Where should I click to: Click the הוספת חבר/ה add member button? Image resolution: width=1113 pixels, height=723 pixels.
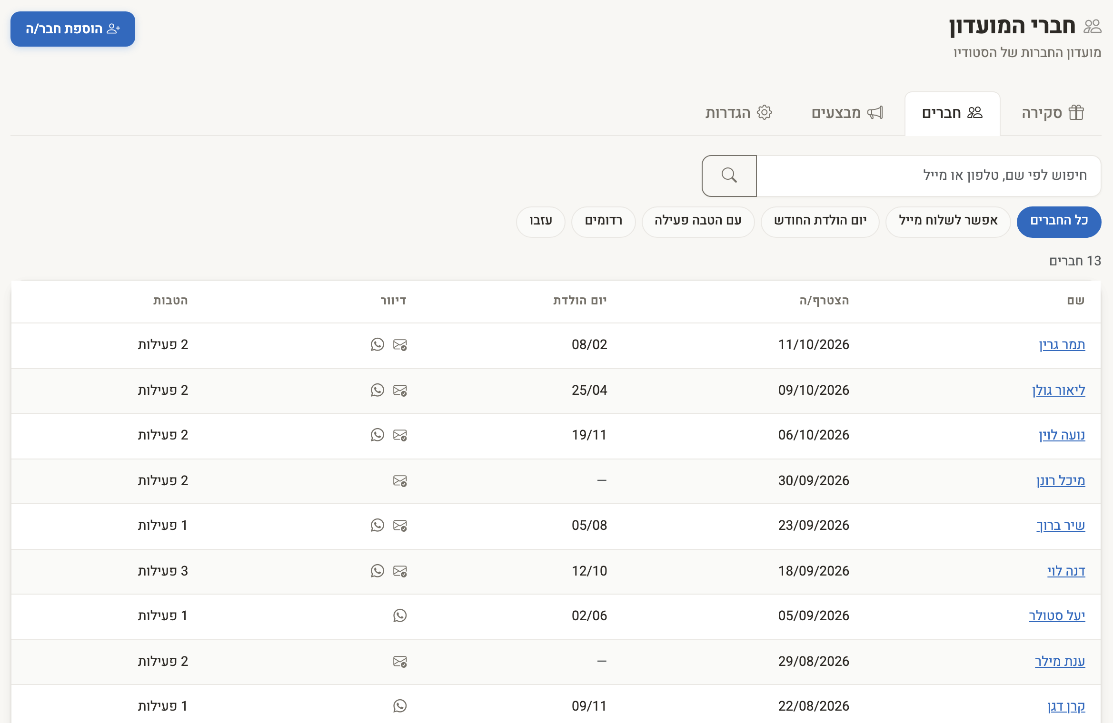73,29
